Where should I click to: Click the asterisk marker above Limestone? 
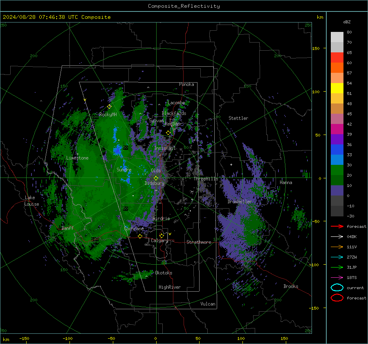[x=77, y=154]
